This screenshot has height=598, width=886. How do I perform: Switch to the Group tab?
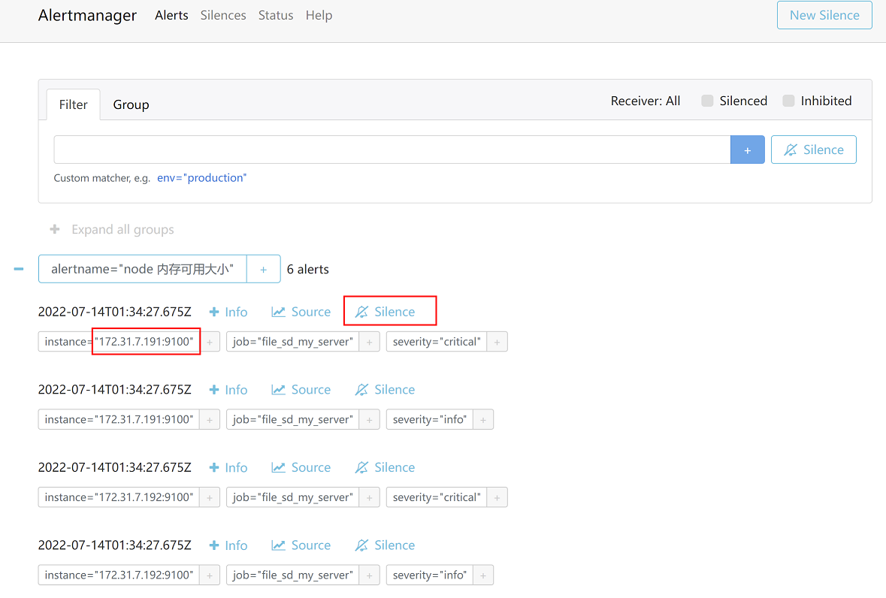(131, 105)
